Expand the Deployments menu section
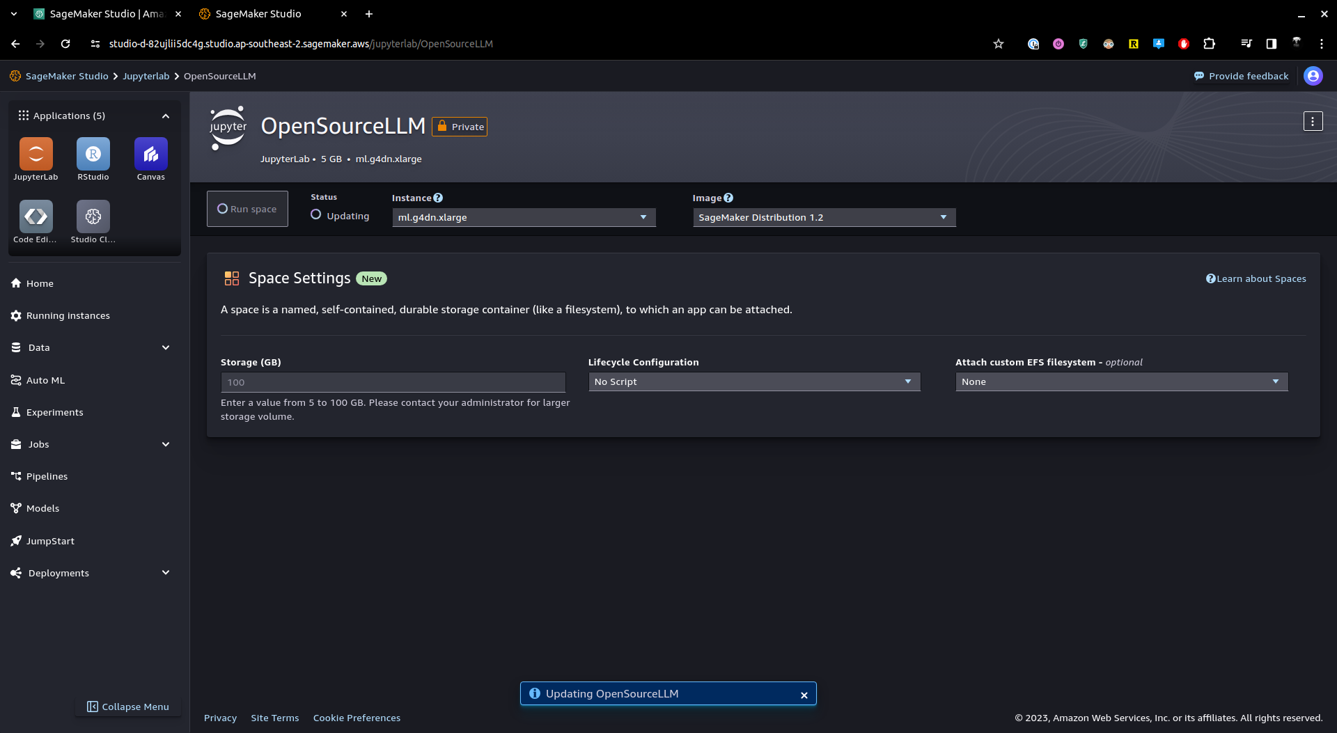Screen dimensions: 1337x733 coord(166,573)
